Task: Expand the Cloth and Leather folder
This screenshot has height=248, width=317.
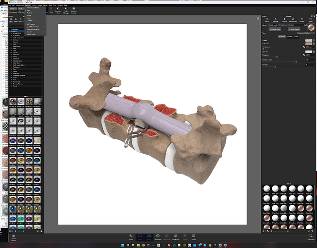Action: click(x=12, y=38)
